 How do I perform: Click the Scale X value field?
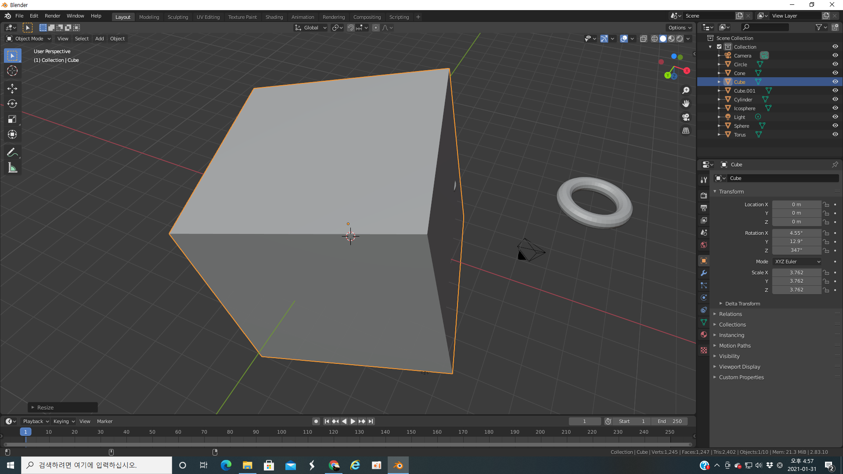click(796, 273)
